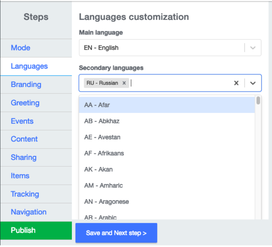Expand the Main language dropdown arrow
The height and width of the screenshot is (247, 272).
click(253, 48)
